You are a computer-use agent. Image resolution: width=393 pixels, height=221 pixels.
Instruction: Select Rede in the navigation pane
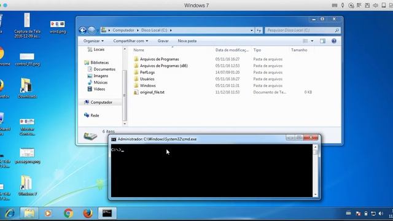click(x=95, y=115)
